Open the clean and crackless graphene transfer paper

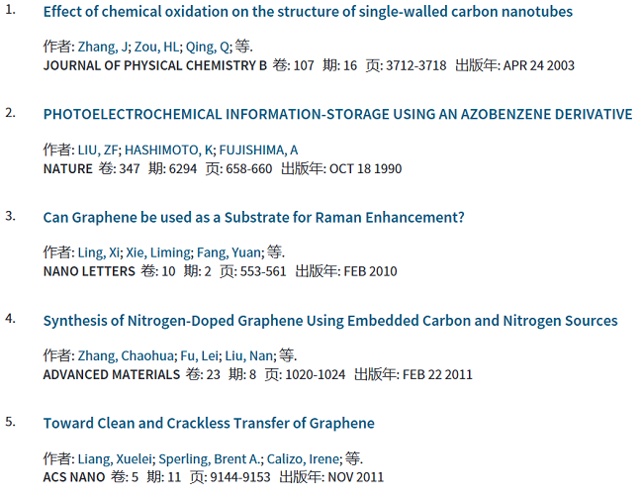[209, 423]
